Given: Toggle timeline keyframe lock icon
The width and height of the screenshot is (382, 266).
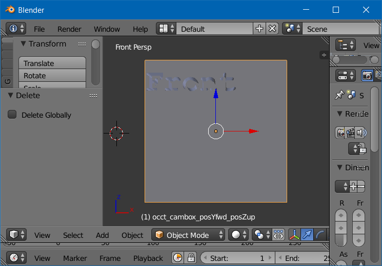Looking at the screenshot, I should pos(191,258).
